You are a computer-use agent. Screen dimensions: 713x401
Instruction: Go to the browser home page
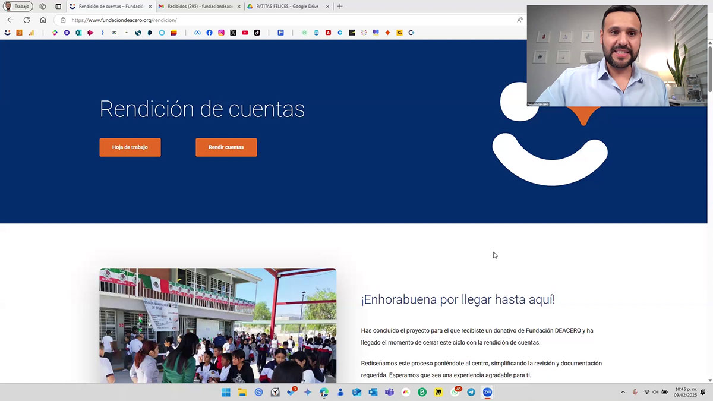[x=43, y=20]
